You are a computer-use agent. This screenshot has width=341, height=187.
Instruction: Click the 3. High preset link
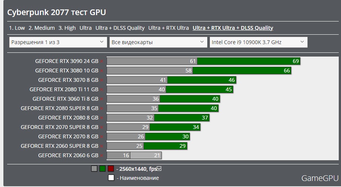pyautogui.click(x=67, y=28)
